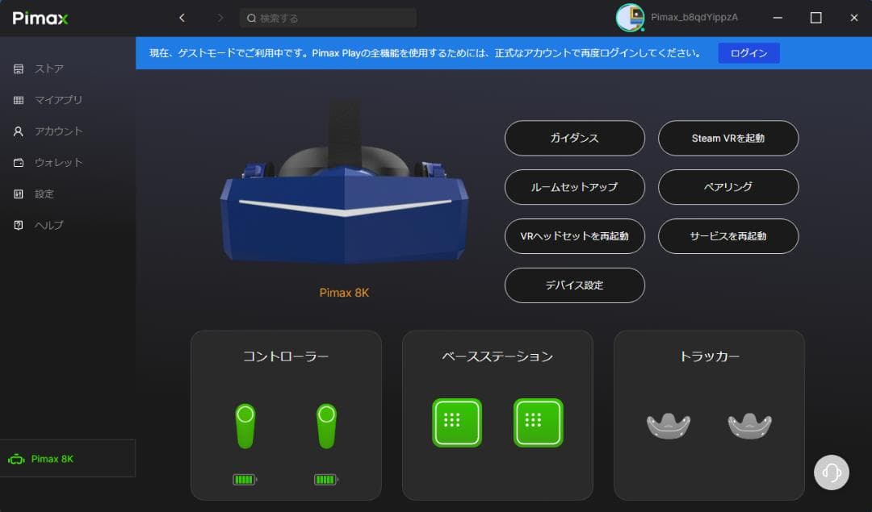This screenshot has width=872, height=512.
Task: Click the forward navigation arrow
Action: point(219,17)
